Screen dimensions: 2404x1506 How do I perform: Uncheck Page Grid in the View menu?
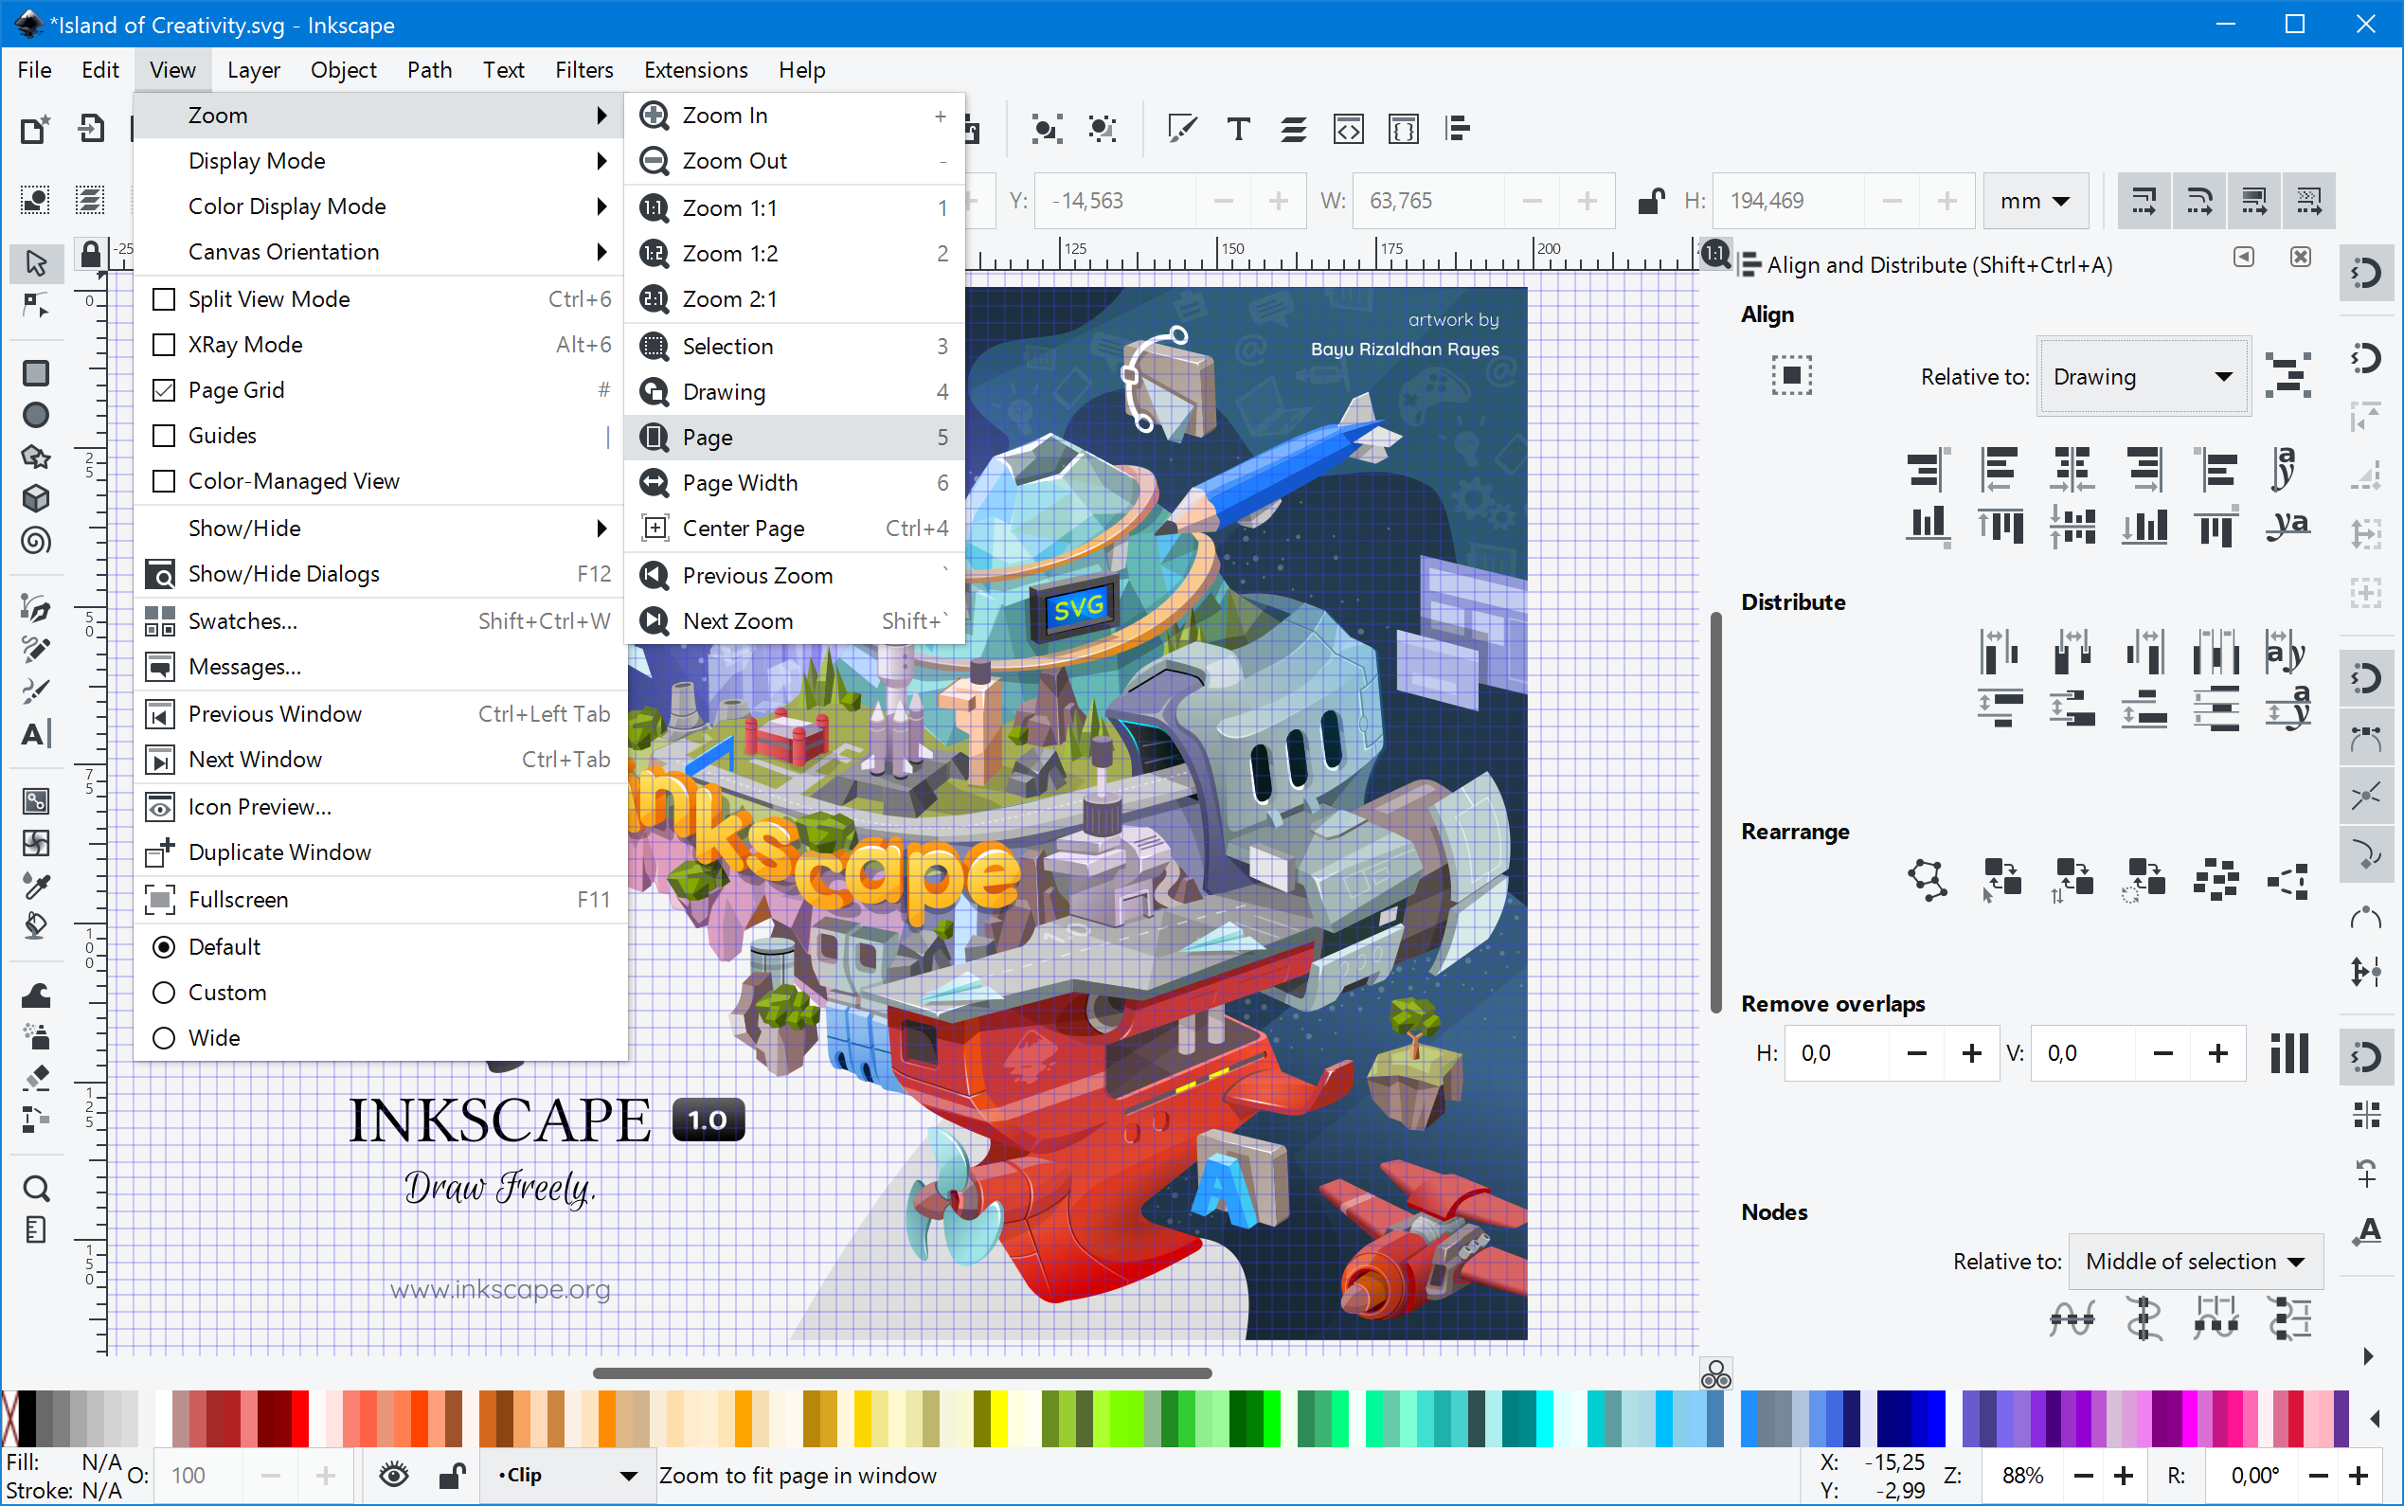(237, 389)
